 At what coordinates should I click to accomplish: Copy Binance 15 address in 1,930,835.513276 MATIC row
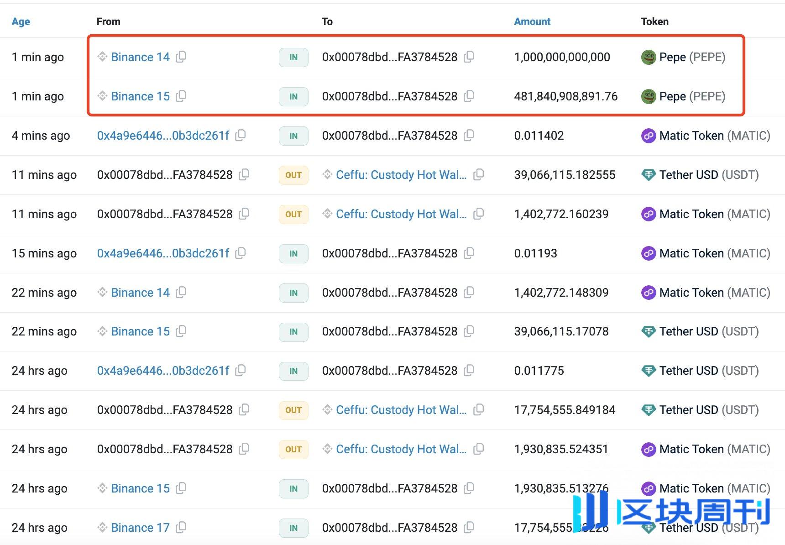pyautogui.click(x=181, y=488)
